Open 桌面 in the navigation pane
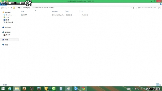162x91 pixels. click(7, 20)
